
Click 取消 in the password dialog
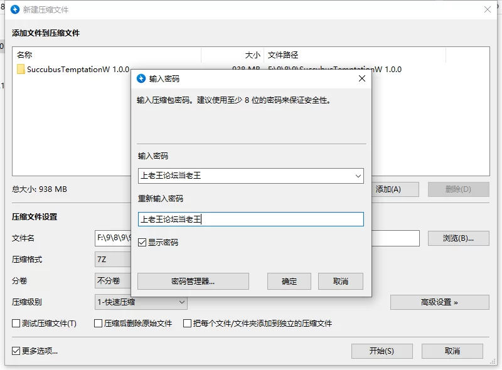point(341,282)
